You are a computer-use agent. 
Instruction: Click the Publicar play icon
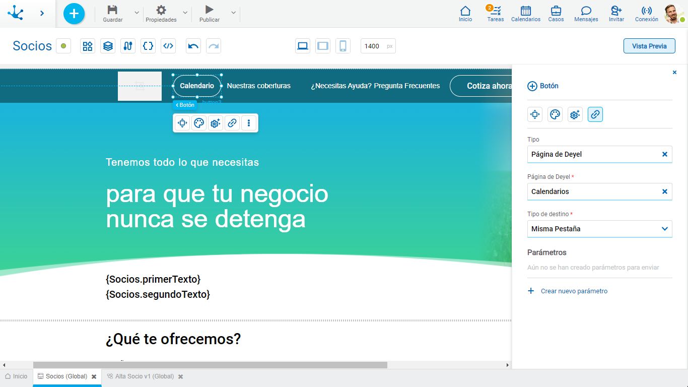point(210,10)
